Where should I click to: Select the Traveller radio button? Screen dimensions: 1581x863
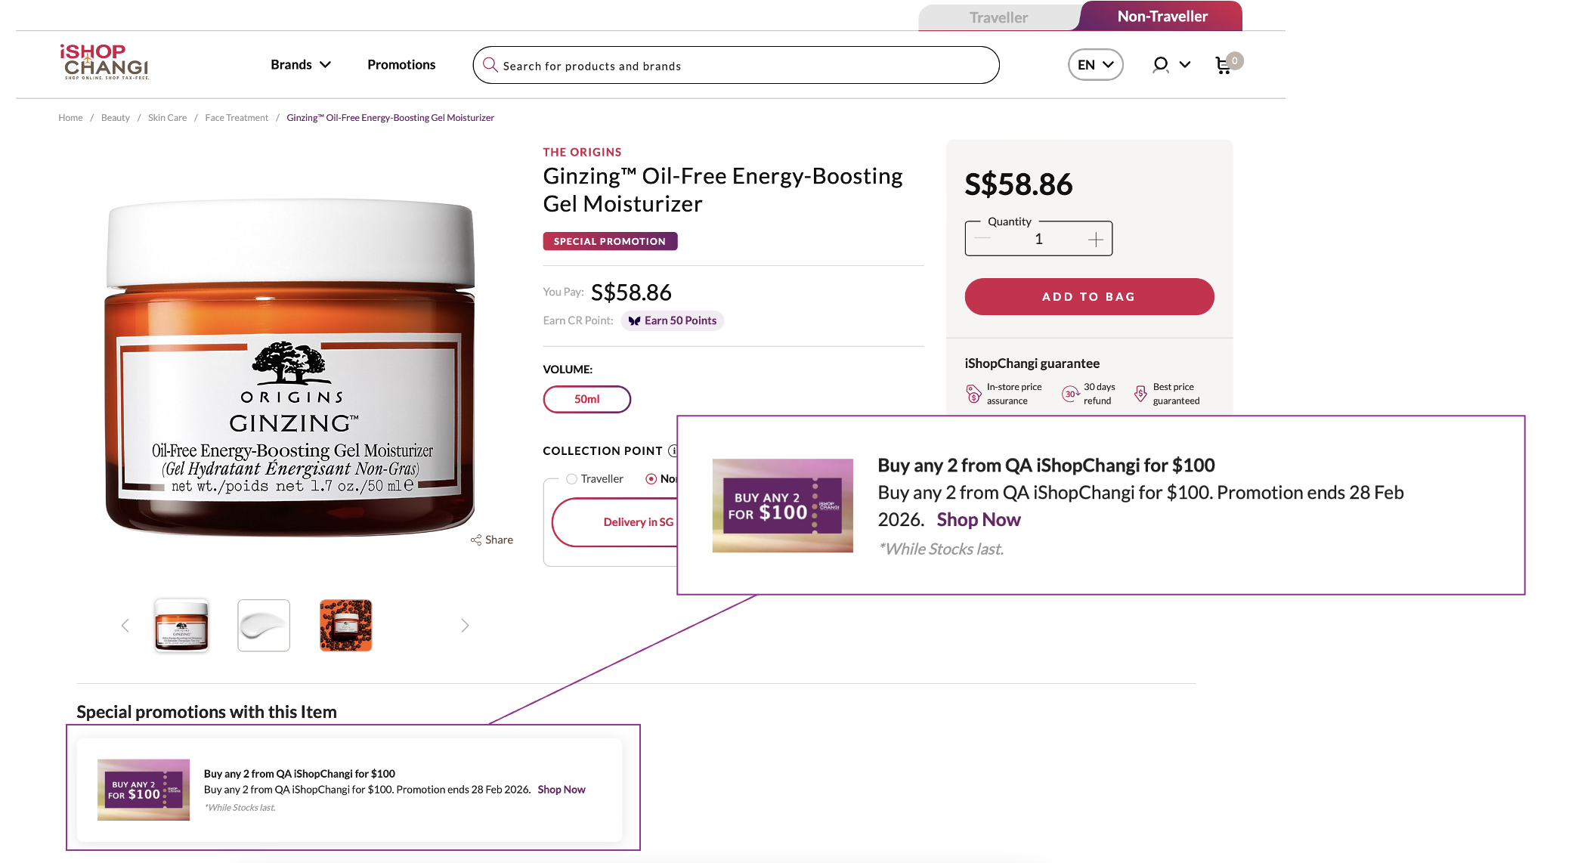572,479
